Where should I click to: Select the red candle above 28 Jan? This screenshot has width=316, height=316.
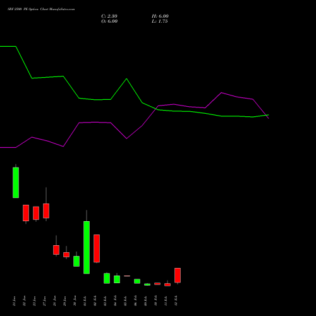(x=56, y=250)
